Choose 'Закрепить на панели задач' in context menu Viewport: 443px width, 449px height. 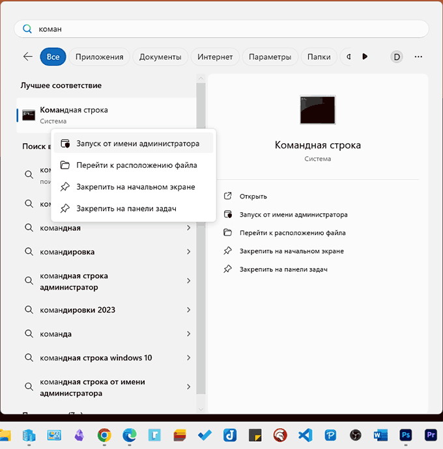click(134, 208)
